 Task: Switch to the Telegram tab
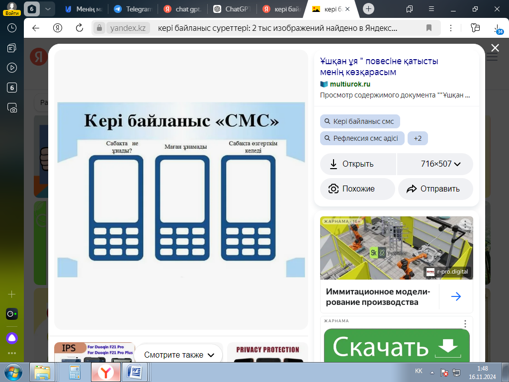[133, 9]
